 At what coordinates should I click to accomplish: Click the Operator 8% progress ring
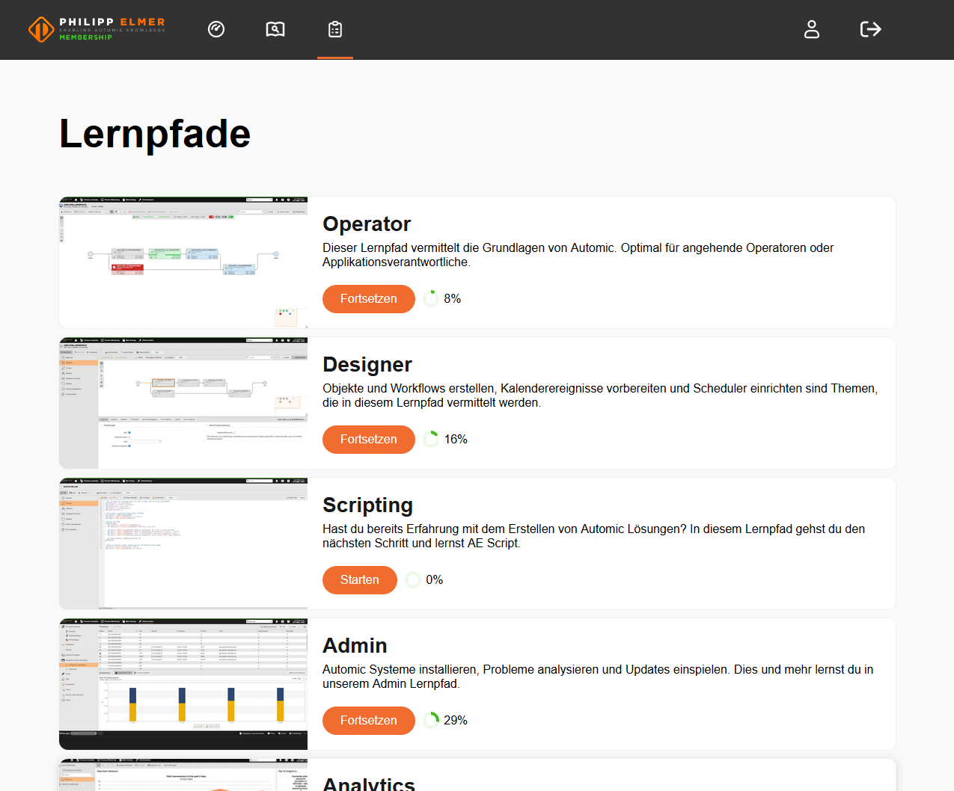[430, 298]
